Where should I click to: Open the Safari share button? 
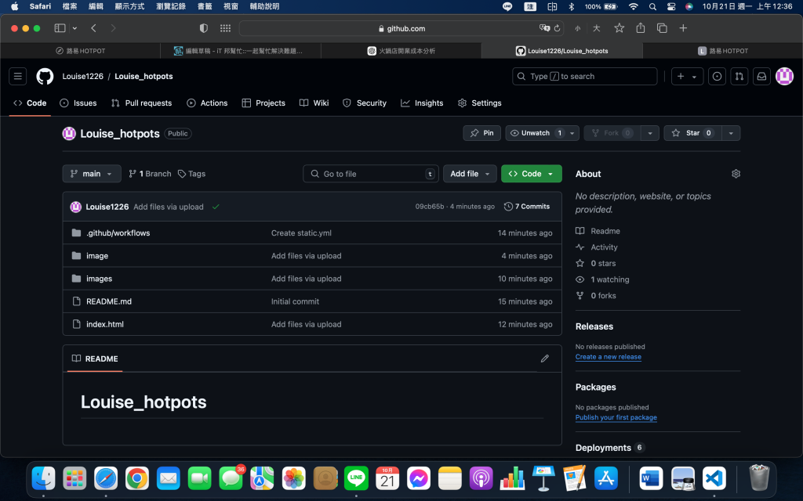pyautogui.click(x=641, y=28)
